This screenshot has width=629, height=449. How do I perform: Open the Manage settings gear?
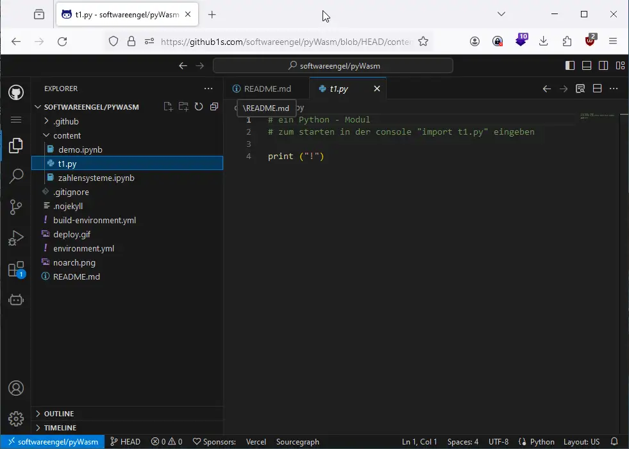point(16,419)
